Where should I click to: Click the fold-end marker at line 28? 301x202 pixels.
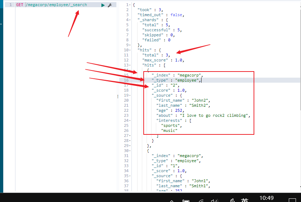tap(130, 141)
